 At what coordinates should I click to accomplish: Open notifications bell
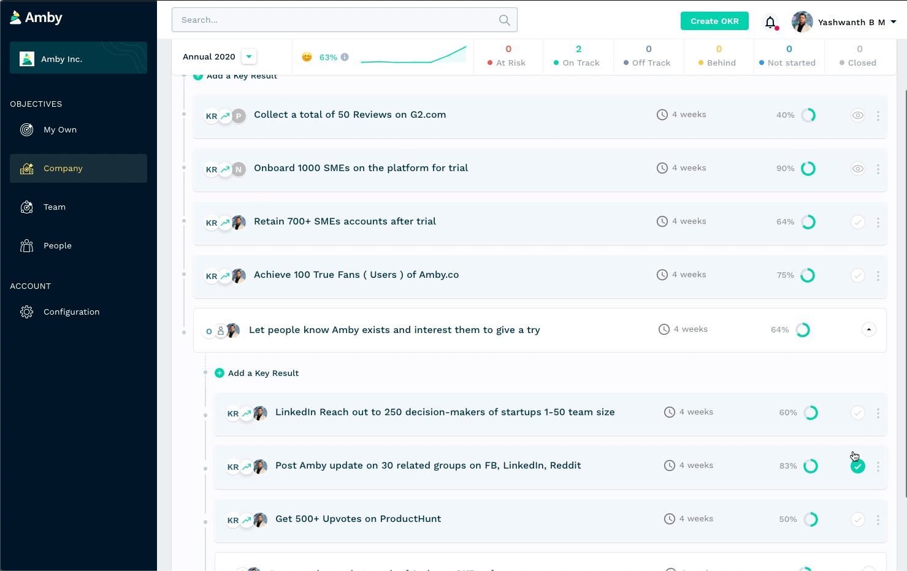[770, 23]
